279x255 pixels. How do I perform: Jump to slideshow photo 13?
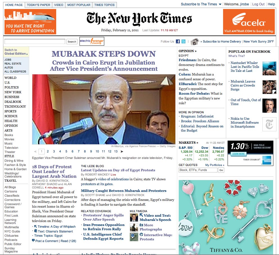(116, 151)
